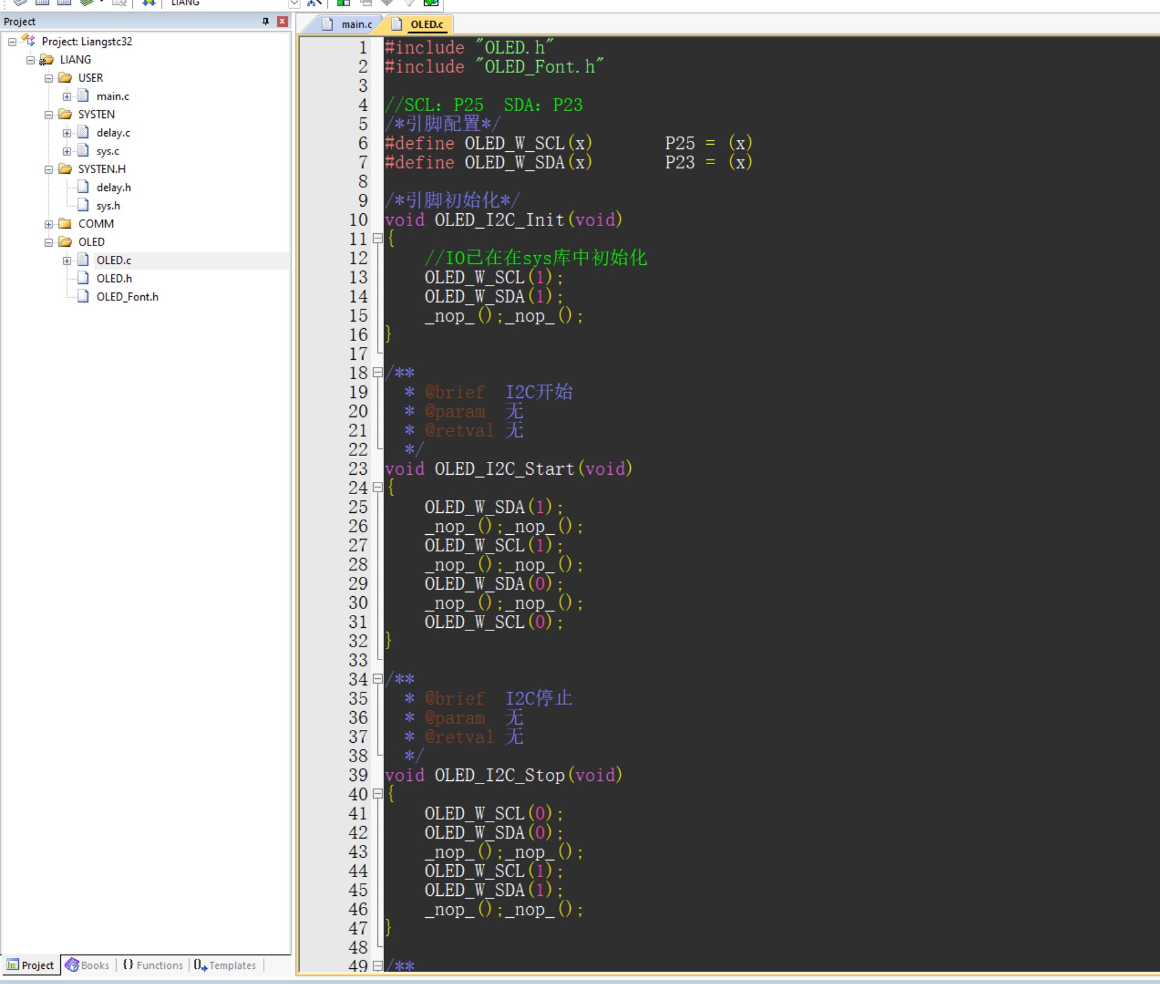Select OLED.c in the project tree
This screenshot has height=984, width=1160.
114,260
